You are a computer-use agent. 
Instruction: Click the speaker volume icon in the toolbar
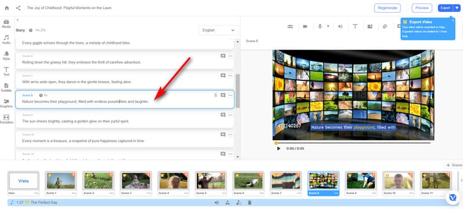pos(340,27)
